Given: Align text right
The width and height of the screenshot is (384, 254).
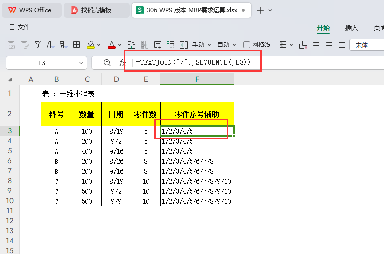Looking at the screenshot, I should pyautogui.click(x=342, y=45).
